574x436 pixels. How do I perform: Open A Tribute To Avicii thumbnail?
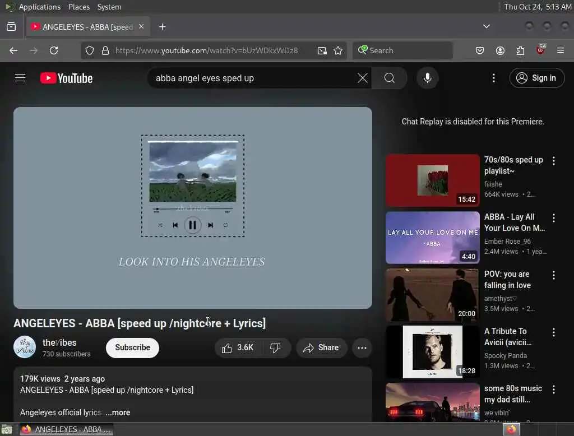tap(432, 351)
